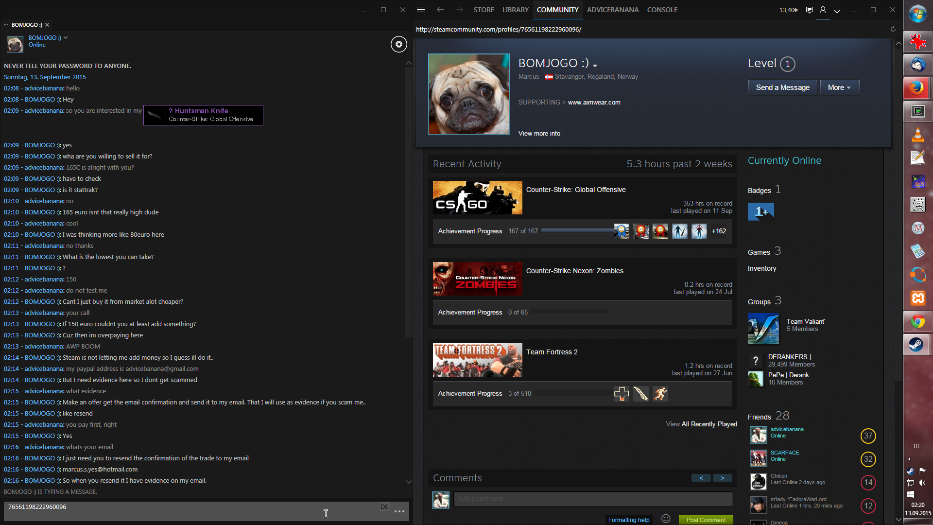
Task: Open the chat settings gear icon
Action: [398, 44]
